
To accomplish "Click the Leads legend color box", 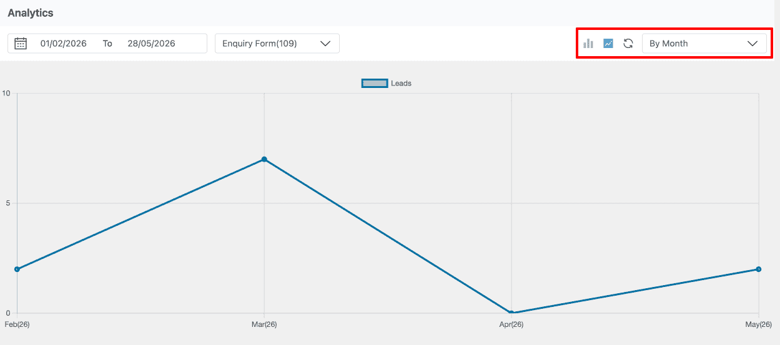I will tap(375, 83).
